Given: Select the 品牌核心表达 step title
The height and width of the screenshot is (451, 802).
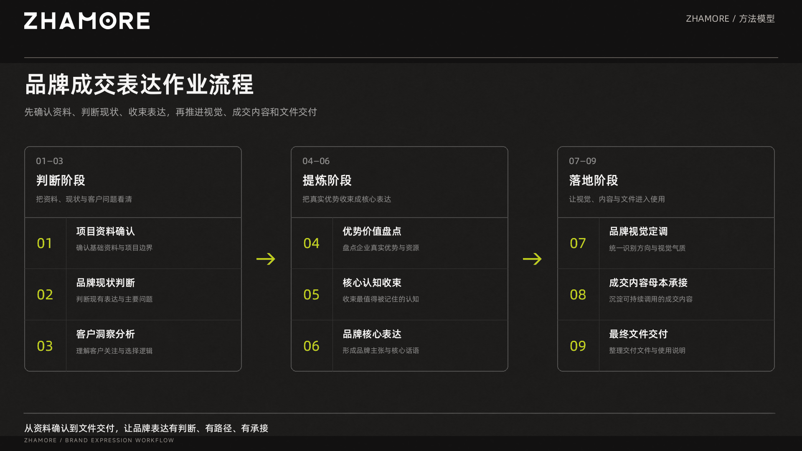Looking at the screenshot, I should [372, 334].
